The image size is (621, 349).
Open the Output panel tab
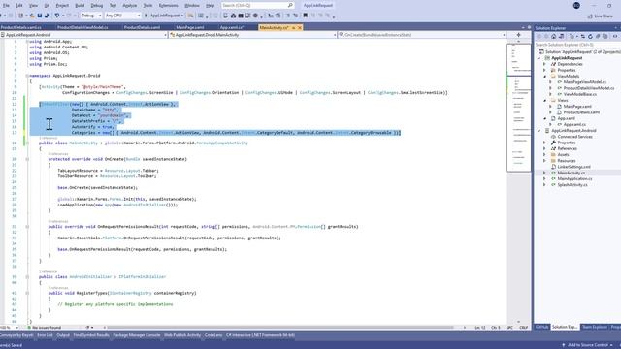[63, 335]
